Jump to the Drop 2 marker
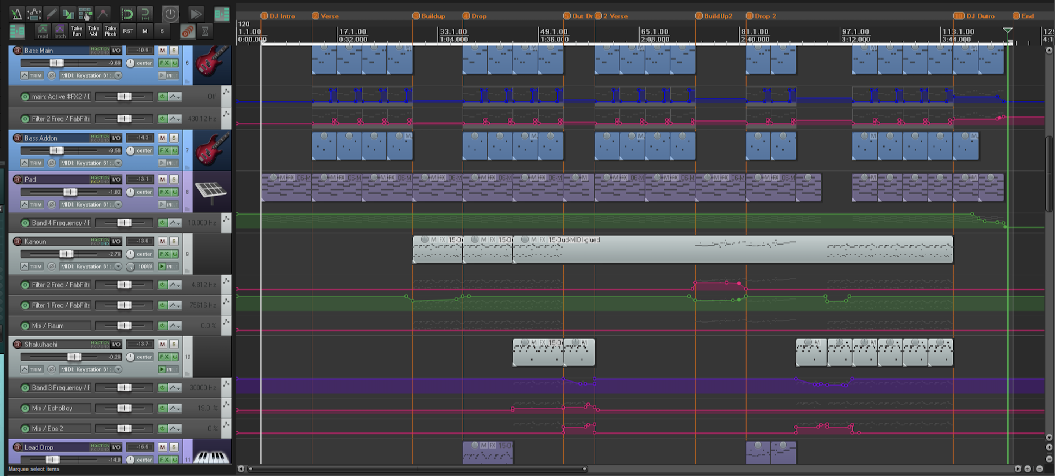The width and height of the screenshot is (1055, 476). click(x=761, y=16)
